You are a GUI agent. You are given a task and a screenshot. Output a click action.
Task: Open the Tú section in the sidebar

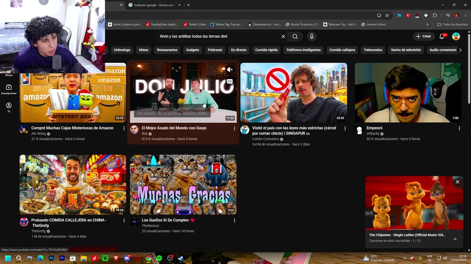(9, 107)
